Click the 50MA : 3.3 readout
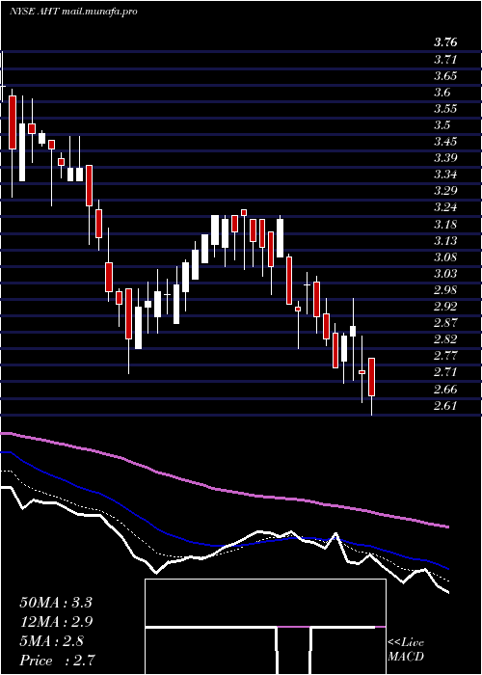Screen dimensions: 482x675 pyautogui.click(x=56, y=603)
